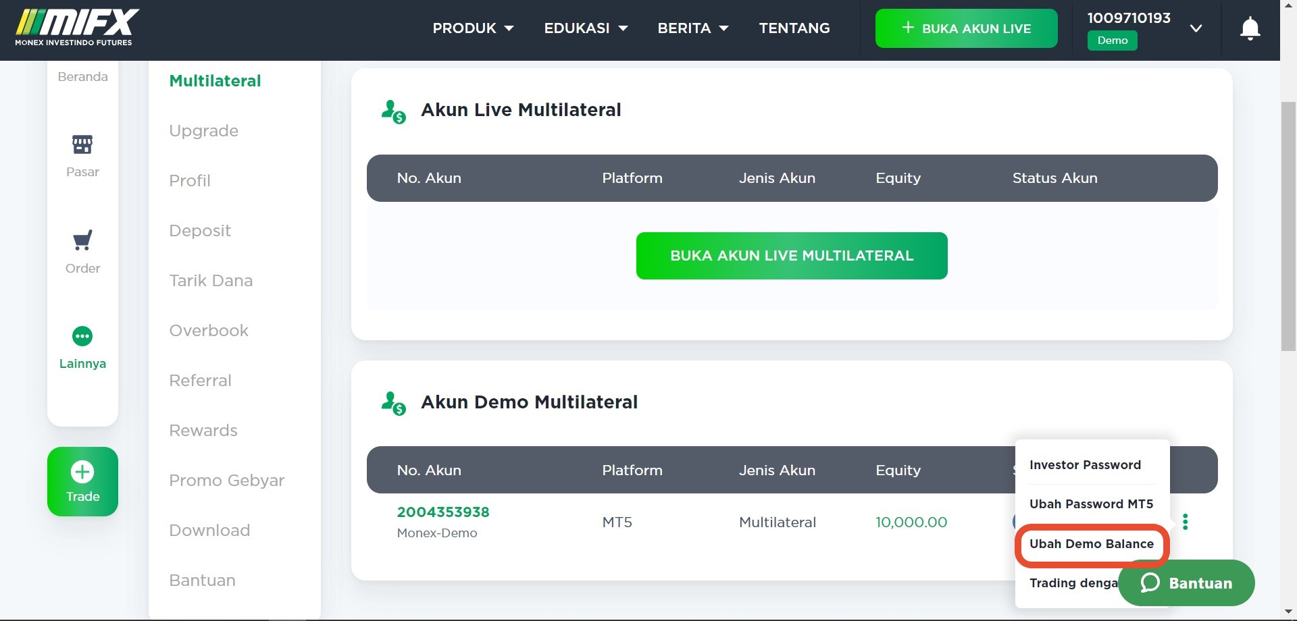Go to Deposit in the sidebar
This screenshot has height=621, width=1297.
click(x=200, y=231)
